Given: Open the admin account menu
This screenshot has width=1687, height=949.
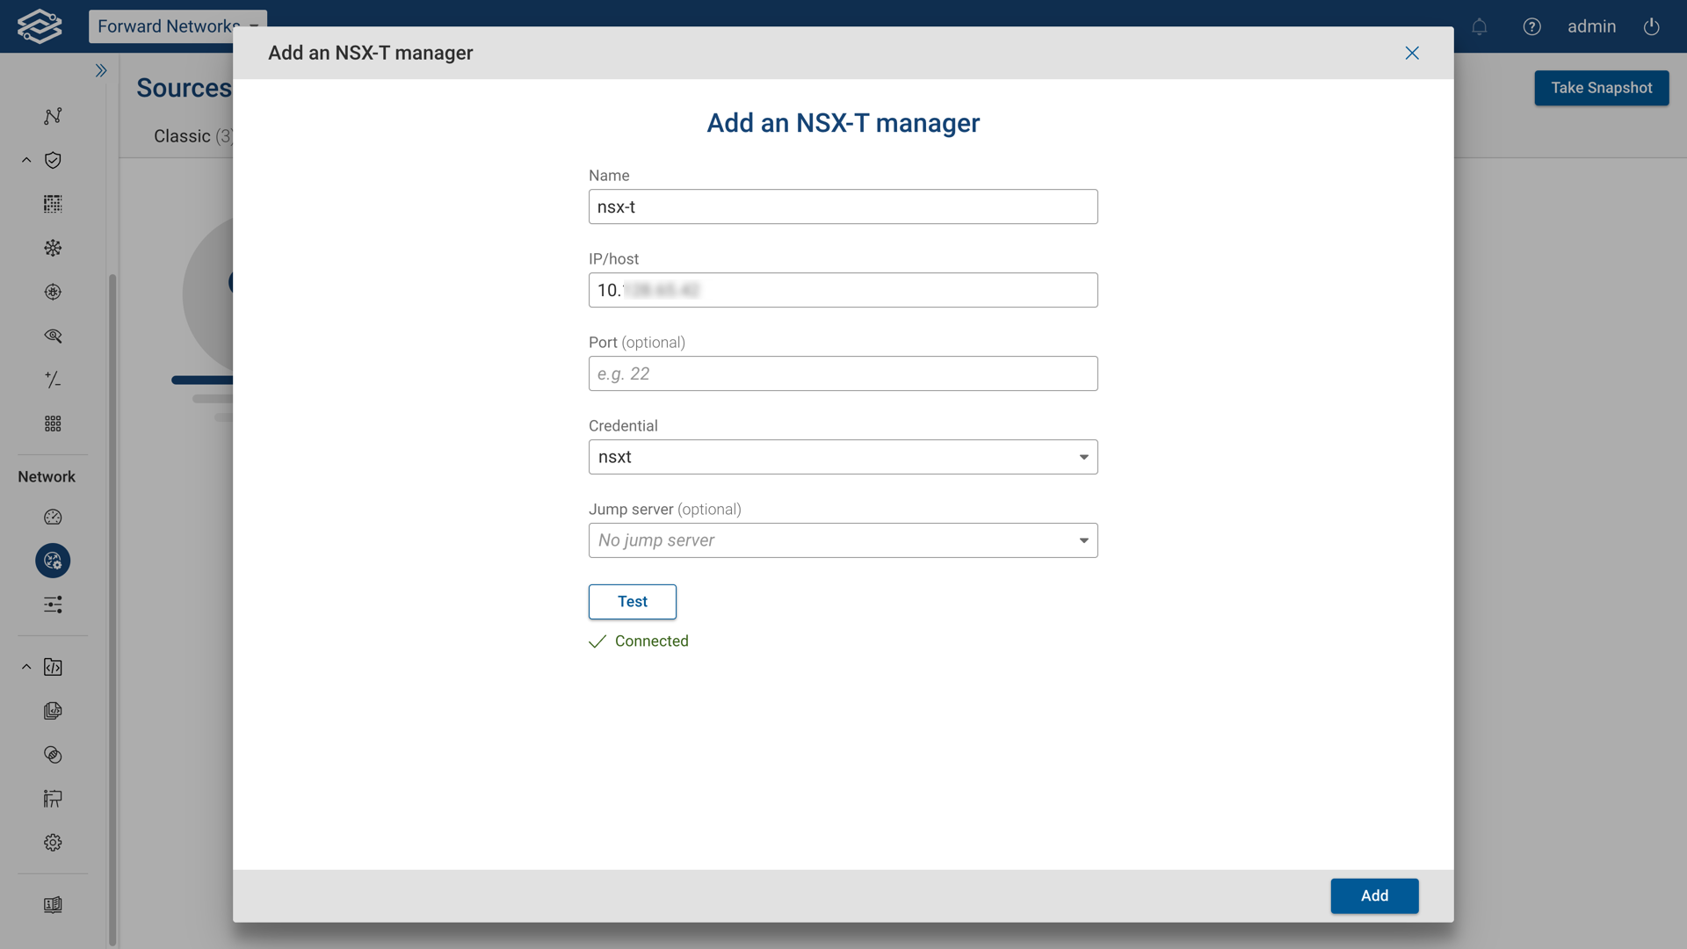Looking at the screenshot, I should click(x=1592, y=26).
